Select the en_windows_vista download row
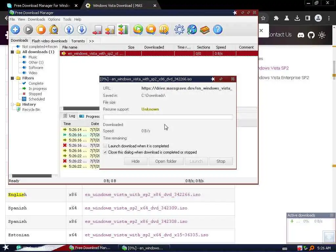 coord(159,53)
